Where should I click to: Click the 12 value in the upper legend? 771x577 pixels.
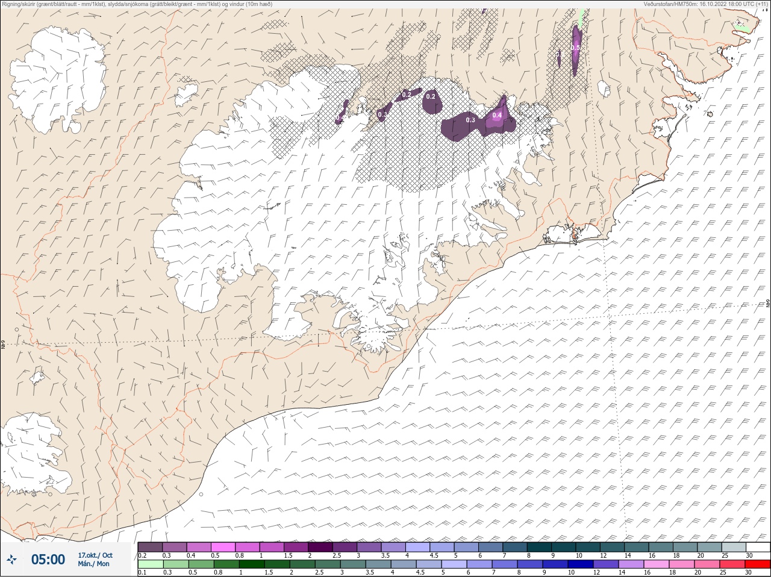coord(603,555)
